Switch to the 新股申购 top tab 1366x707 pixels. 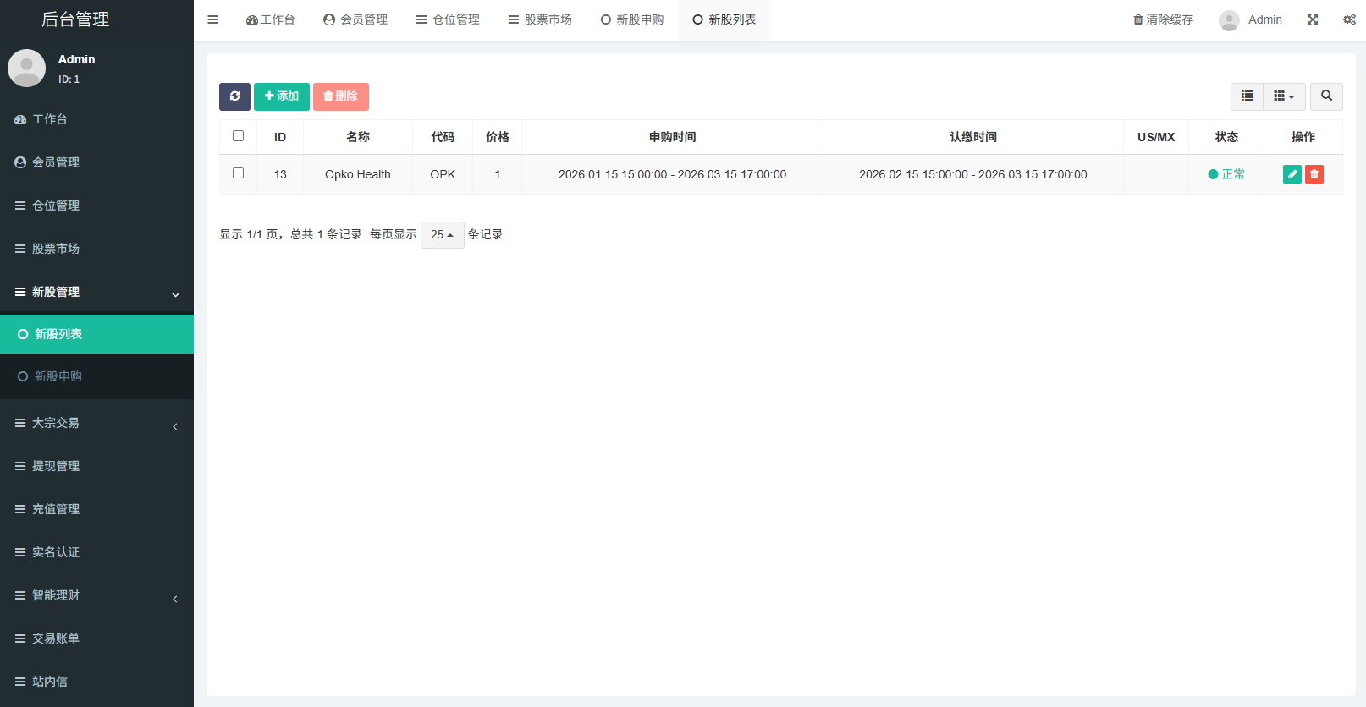point(632,19)
